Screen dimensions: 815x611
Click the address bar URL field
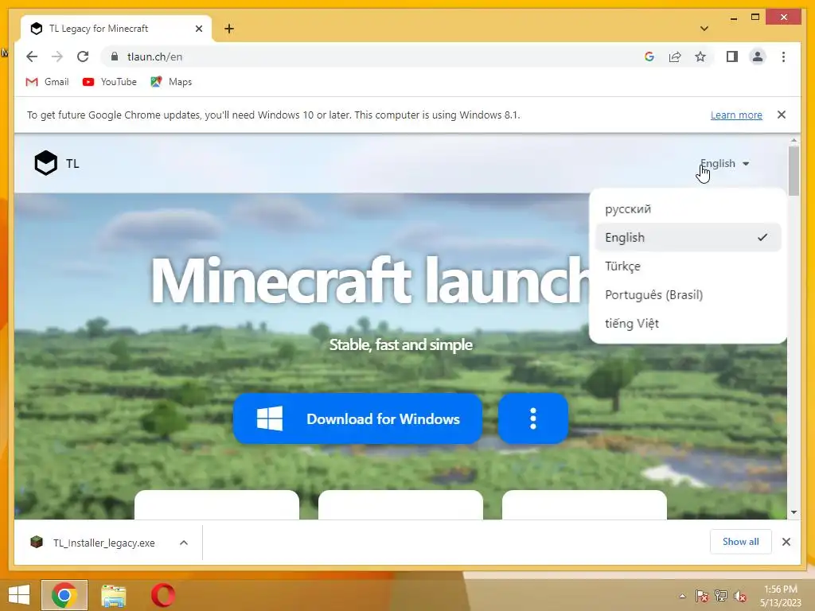[372, 56]
